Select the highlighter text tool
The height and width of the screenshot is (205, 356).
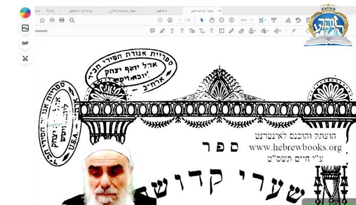click(x=162, y=31)
